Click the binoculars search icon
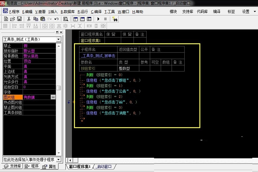Viewport: 258px width, 172px height. click(115, 19)
